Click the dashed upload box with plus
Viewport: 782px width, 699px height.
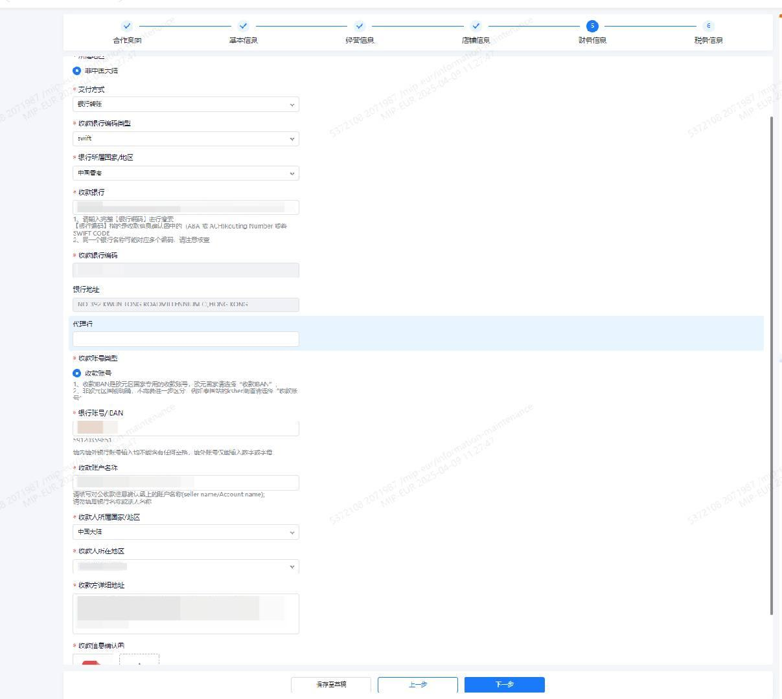tap(139, 660)
